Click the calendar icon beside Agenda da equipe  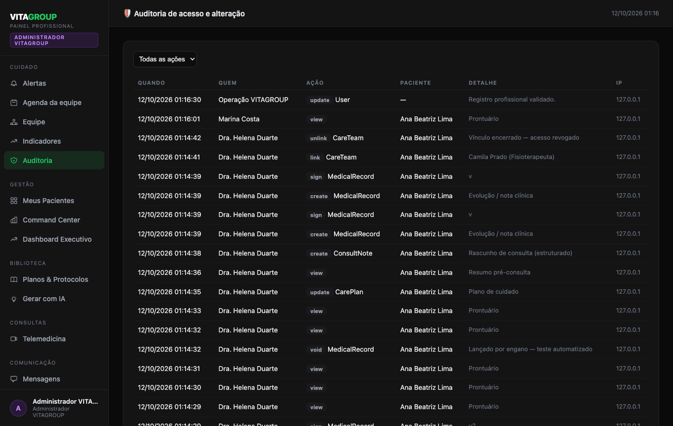tap(14, 103)
